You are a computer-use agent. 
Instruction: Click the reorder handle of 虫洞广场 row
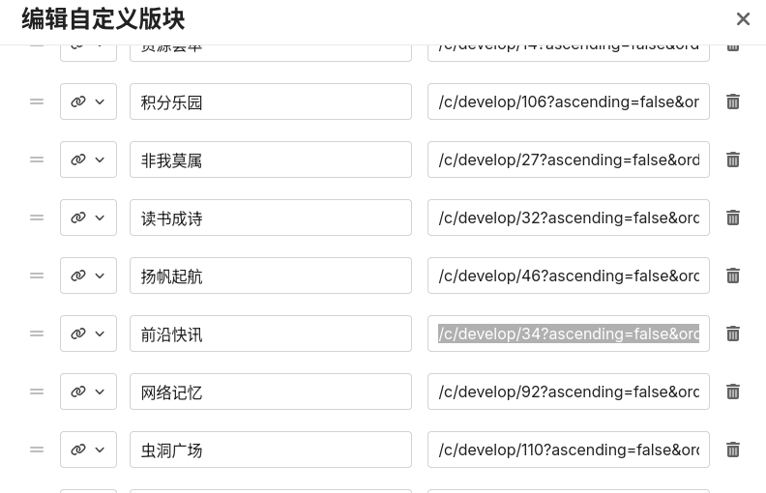click(37, 449)
